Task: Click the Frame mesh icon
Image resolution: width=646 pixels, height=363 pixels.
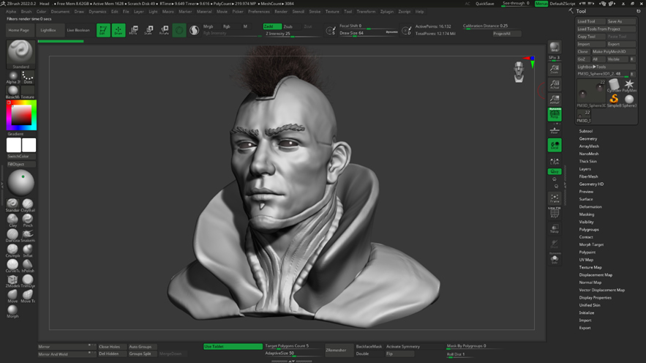Action: tap(555, 198)
